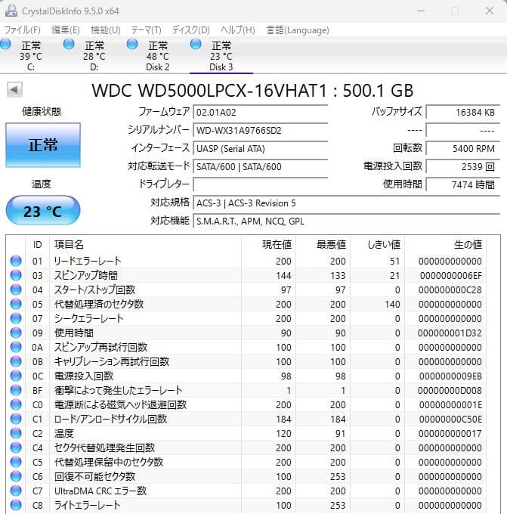
Task: Click the empty ドライブレター field
Action: tap(261, 184)
